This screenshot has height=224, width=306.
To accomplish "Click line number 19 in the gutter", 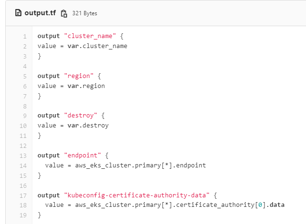I will tap(23, 215).
